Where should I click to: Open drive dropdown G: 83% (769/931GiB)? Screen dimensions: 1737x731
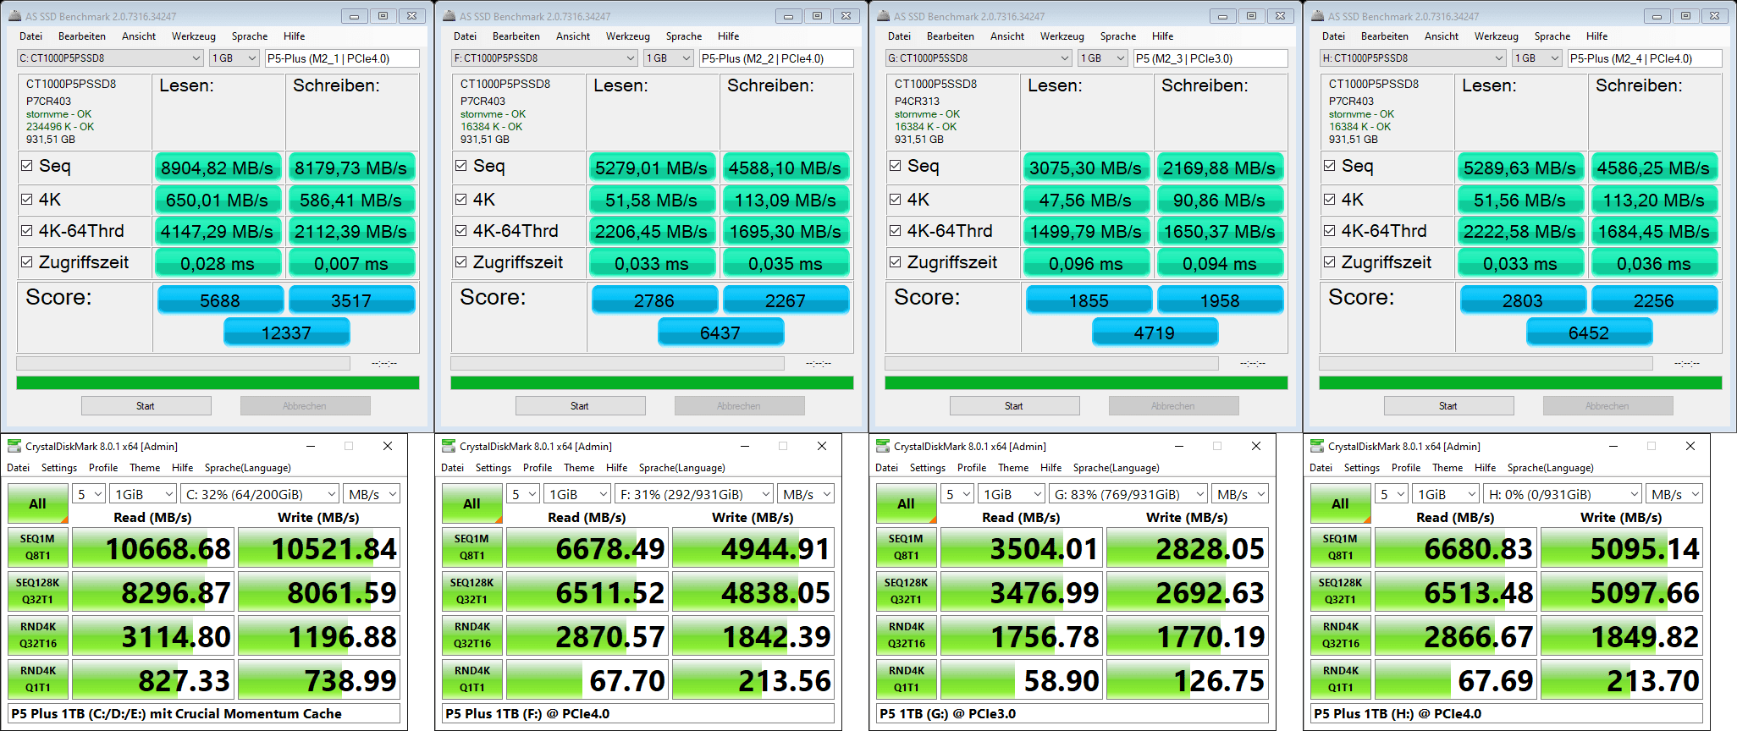pos(1128,494)
